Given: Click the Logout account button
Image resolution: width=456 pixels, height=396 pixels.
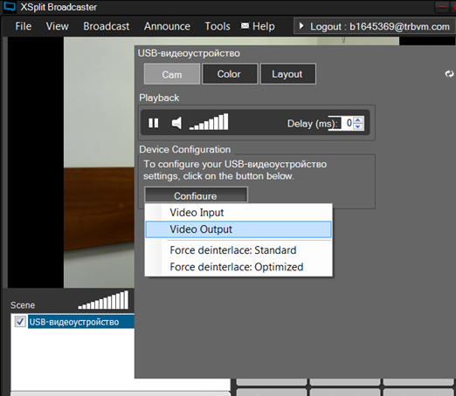Looking at the screenshot, I should (x=375, y=26).
